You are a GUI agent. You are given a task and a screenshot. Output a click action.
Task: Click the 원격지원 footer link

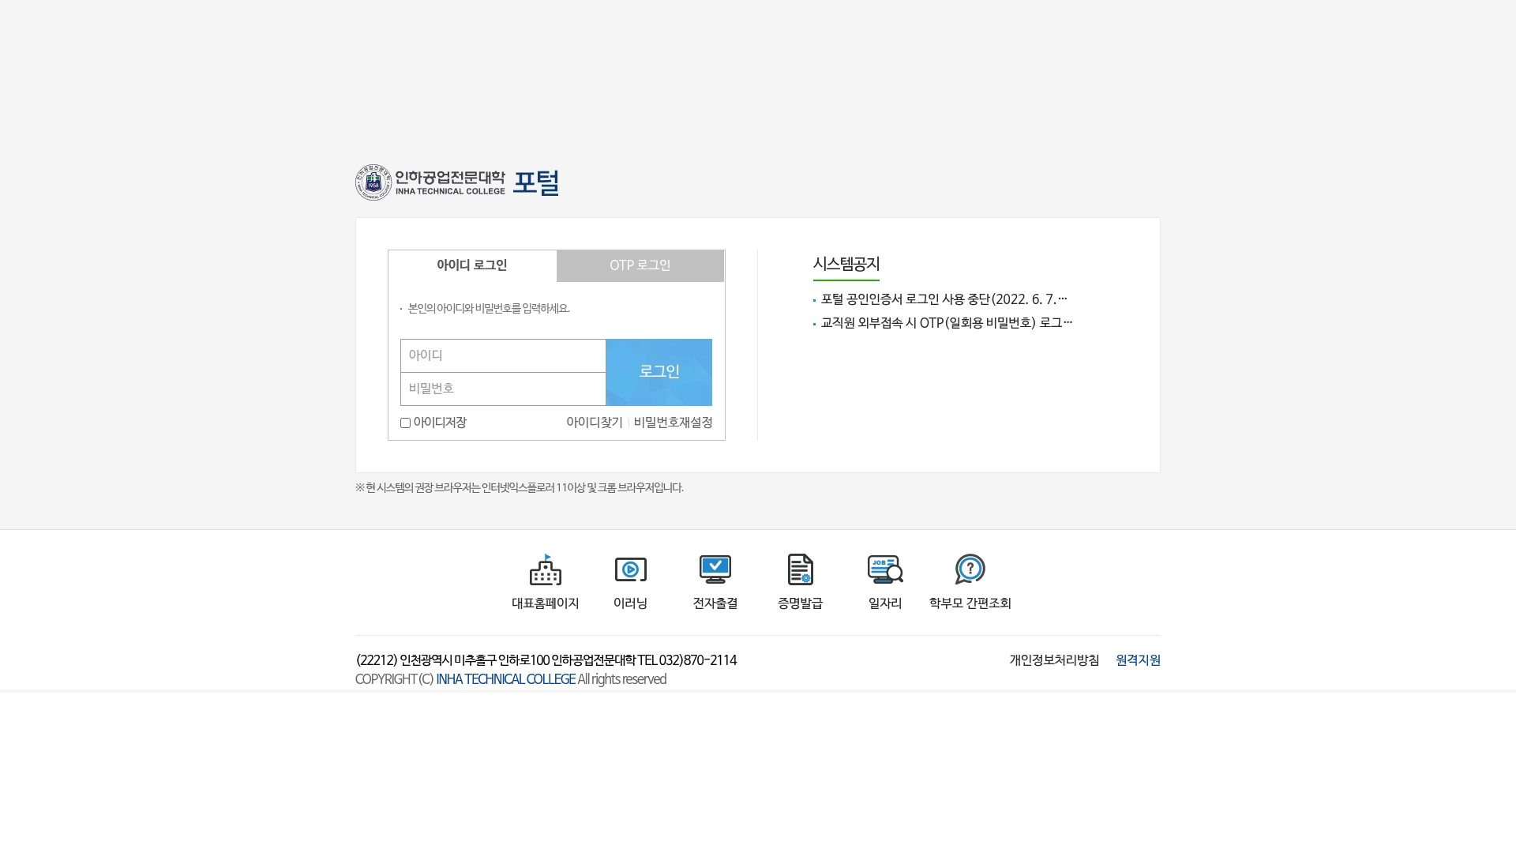click(x=1139, y=660)
